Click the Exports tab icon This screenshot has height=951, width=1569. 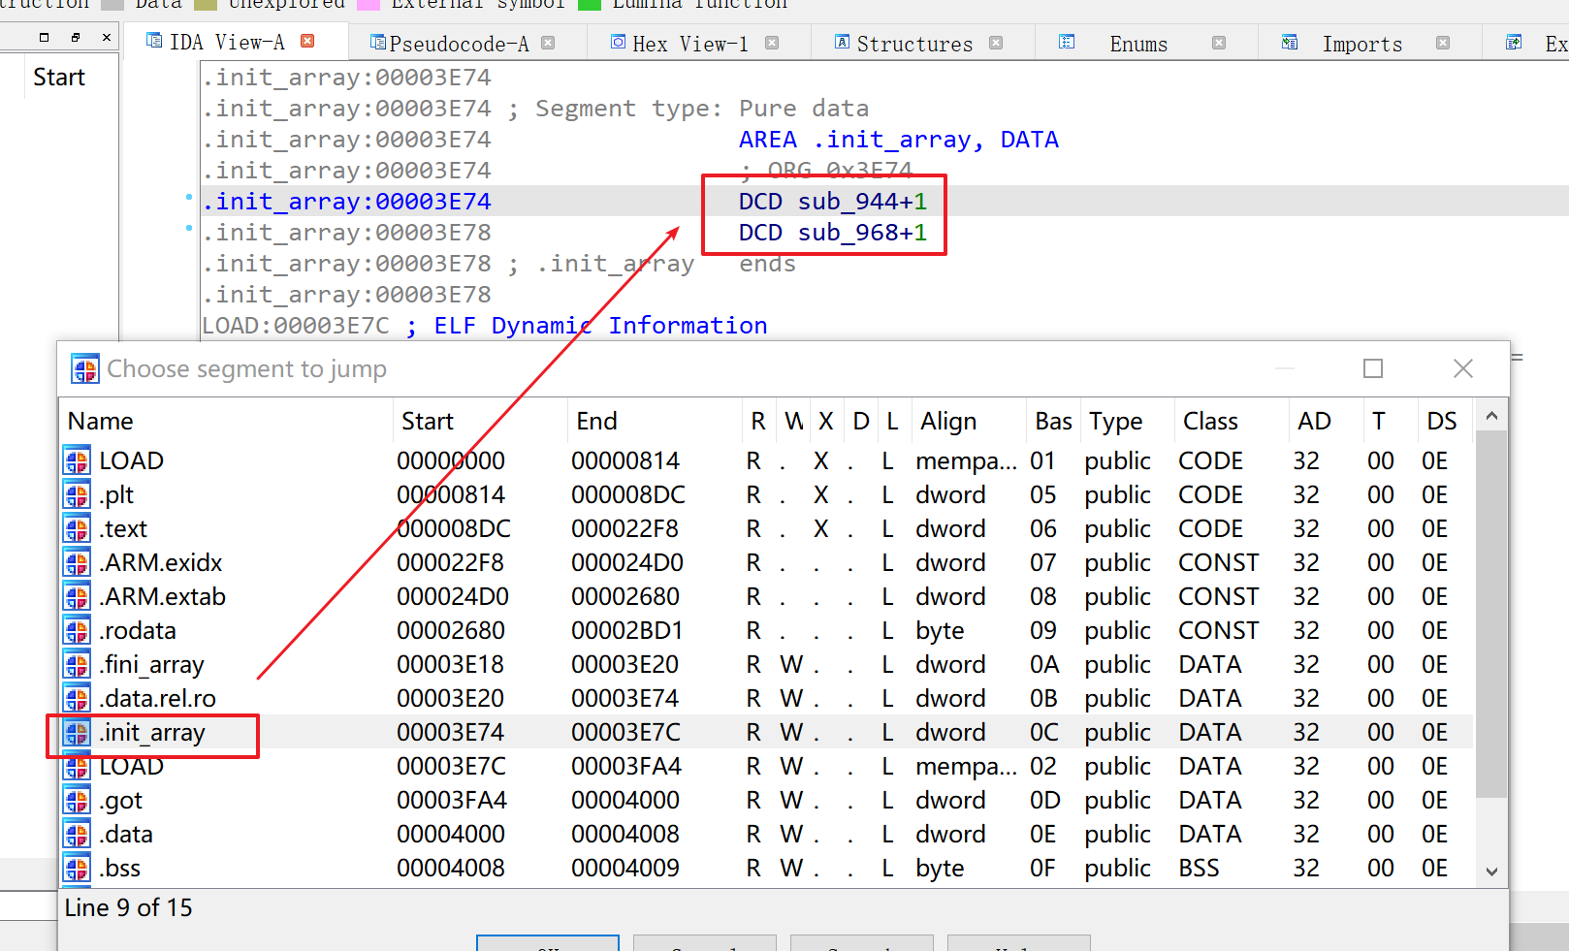coord(1514,42)
